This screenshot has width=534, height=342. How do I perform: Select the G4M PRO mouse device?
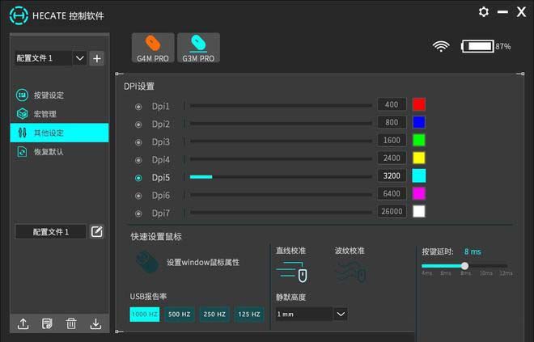(x=153, y=48)
